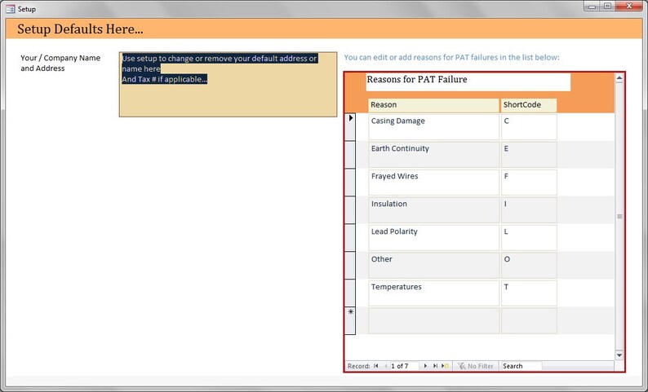Click ShortCode field containing L

(x=529, y=238)
